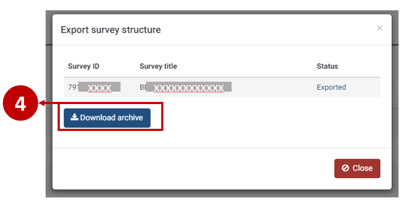Click the red numbered callout 4
Image resolution: width=407 pixels, height=207 pixels.
pos(21,103)
